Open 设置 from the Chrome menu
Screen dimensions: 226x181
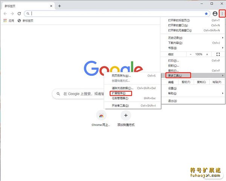tap(193, 88)
